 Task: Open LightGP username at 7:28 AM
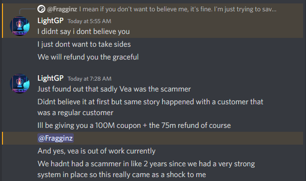[x=50, y=78]
